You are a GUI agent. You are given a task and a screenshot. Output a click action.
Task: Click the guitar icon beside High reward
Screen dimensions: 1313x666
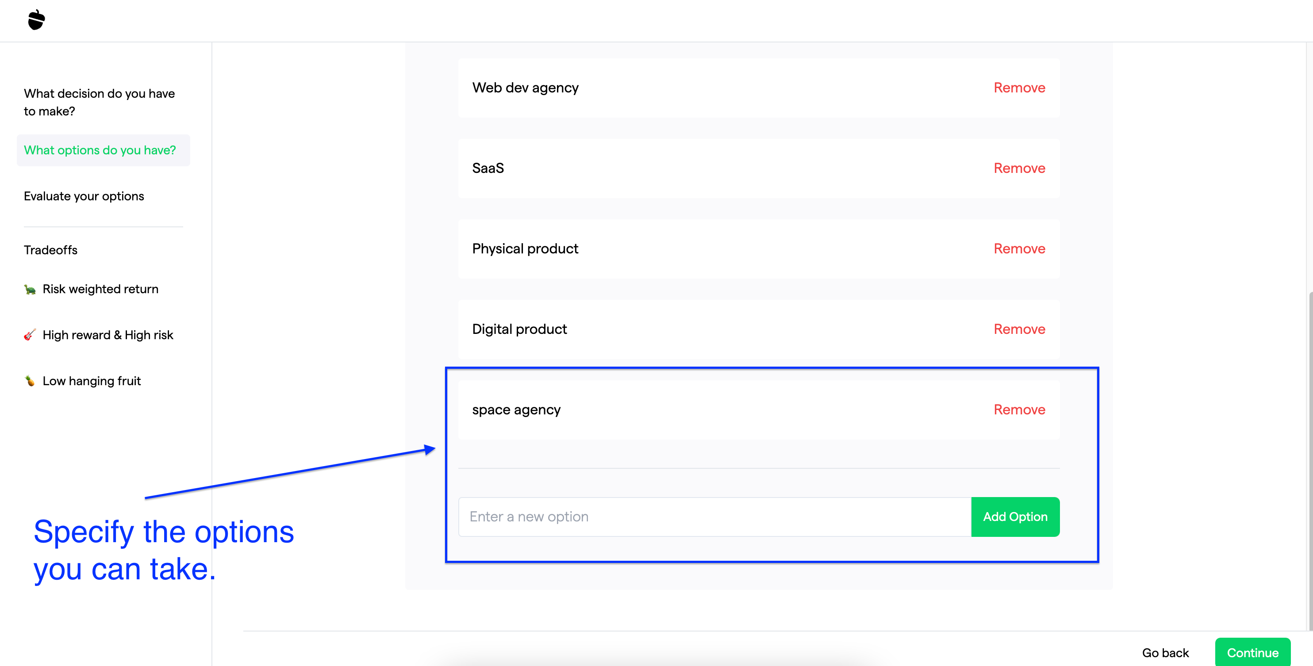[x=30, y=335]
